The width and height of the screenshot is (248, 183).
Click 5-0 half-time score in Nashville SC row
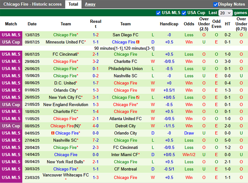point(227,140)
